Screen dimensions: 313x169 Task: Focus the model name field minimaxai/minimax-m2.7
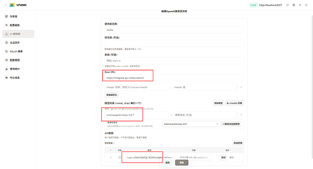137,115
